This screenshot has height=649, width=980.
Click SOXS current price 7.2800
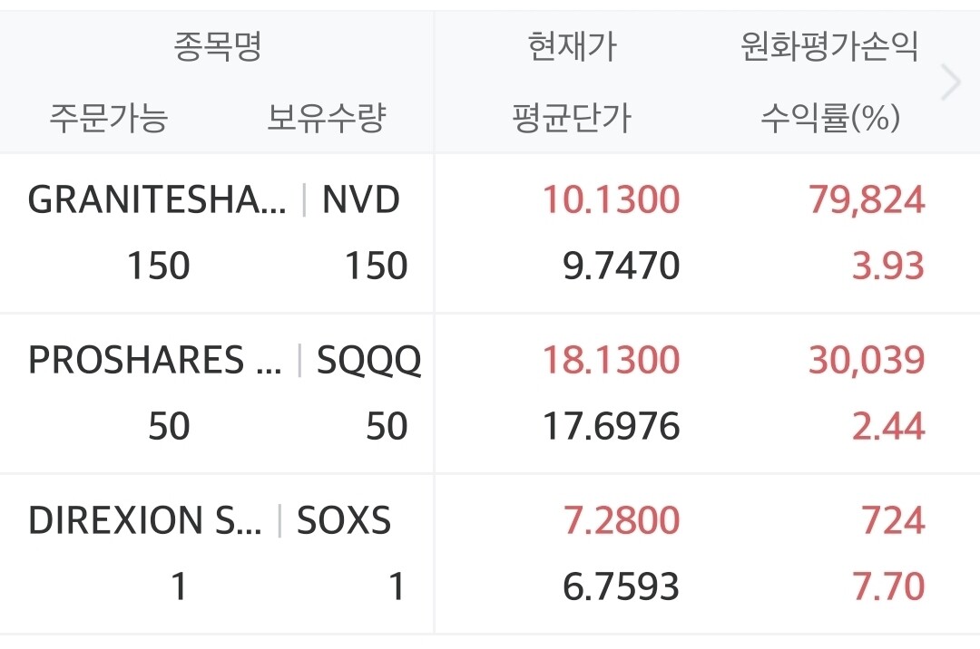tap(622, 520)
